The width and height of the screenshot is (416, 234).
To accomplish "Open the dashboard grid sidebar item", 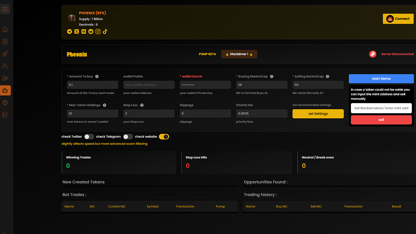I will [x=5, y=42].
